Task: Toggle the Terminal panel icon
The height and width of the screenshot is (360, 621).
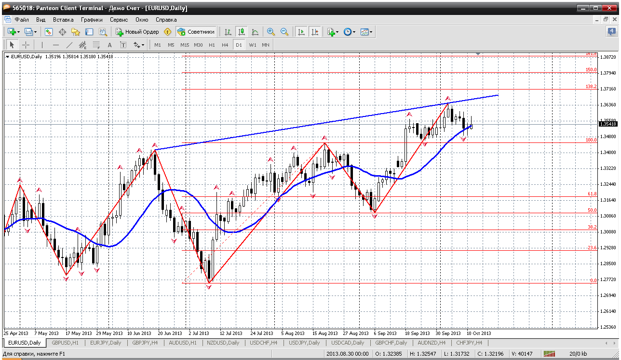Action: coord(89,32)
